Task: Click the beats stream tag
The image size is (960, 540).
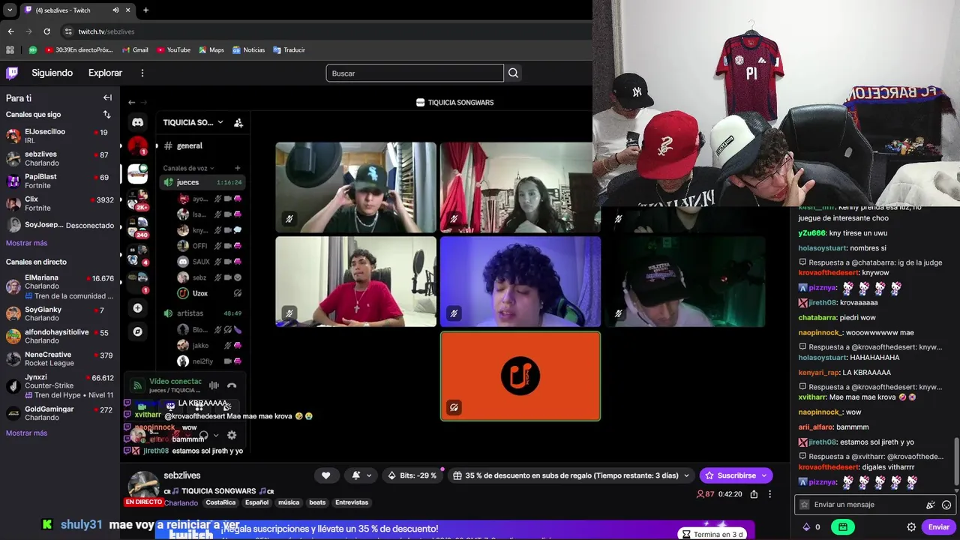Action: tap(317, 502)
